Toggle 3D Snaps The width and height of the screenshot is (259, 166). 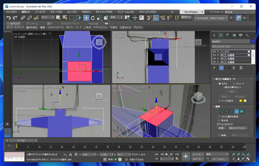coord(149,18)
